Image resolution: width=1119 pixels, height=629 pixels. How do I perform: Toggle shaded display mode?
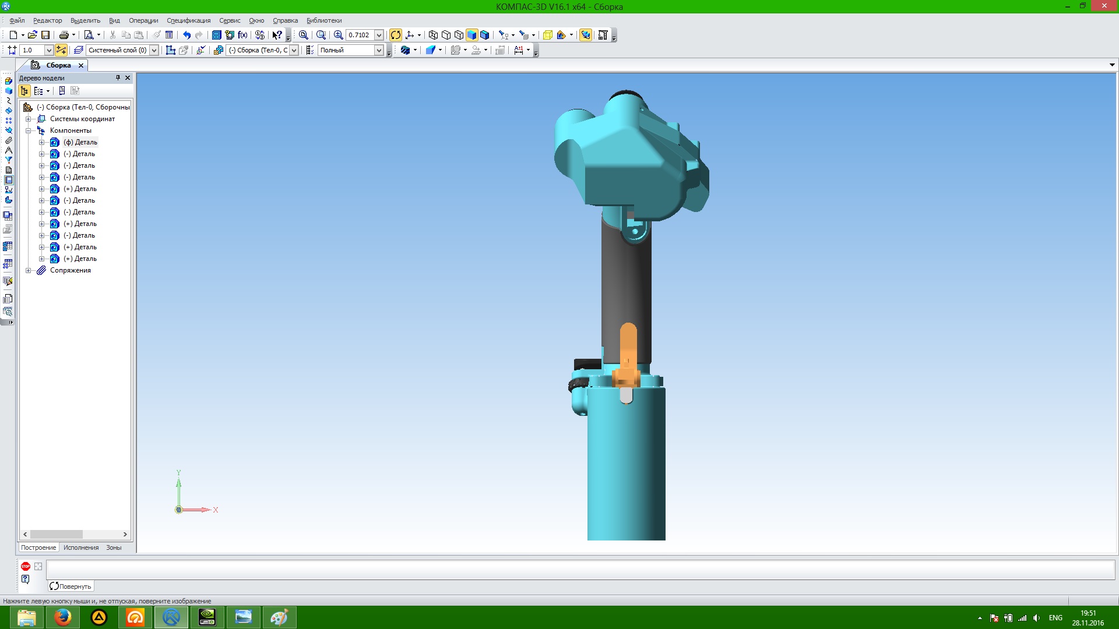click(x=471, y=35)
